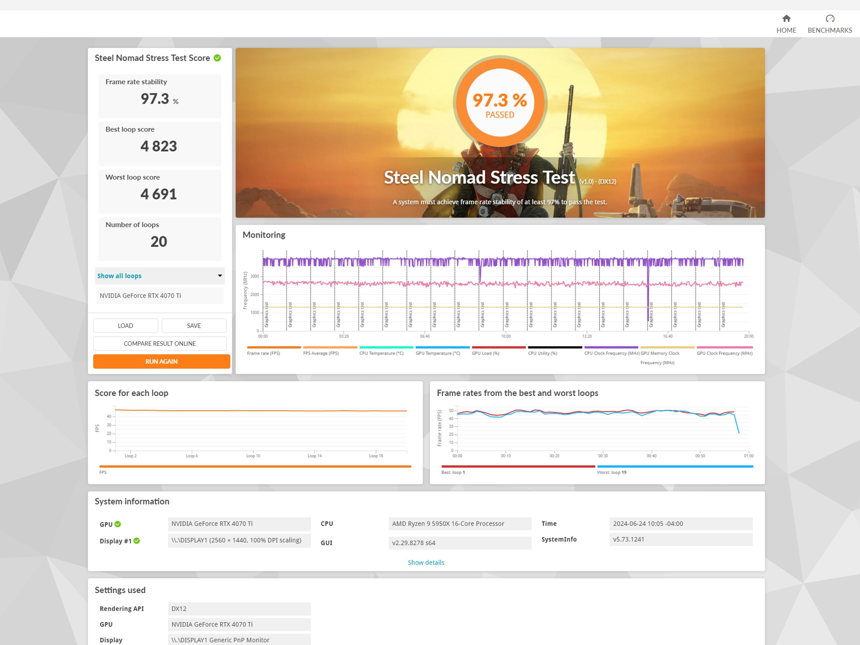
Task: Click the RUN AGAIN button
Action: pos(161,361)
